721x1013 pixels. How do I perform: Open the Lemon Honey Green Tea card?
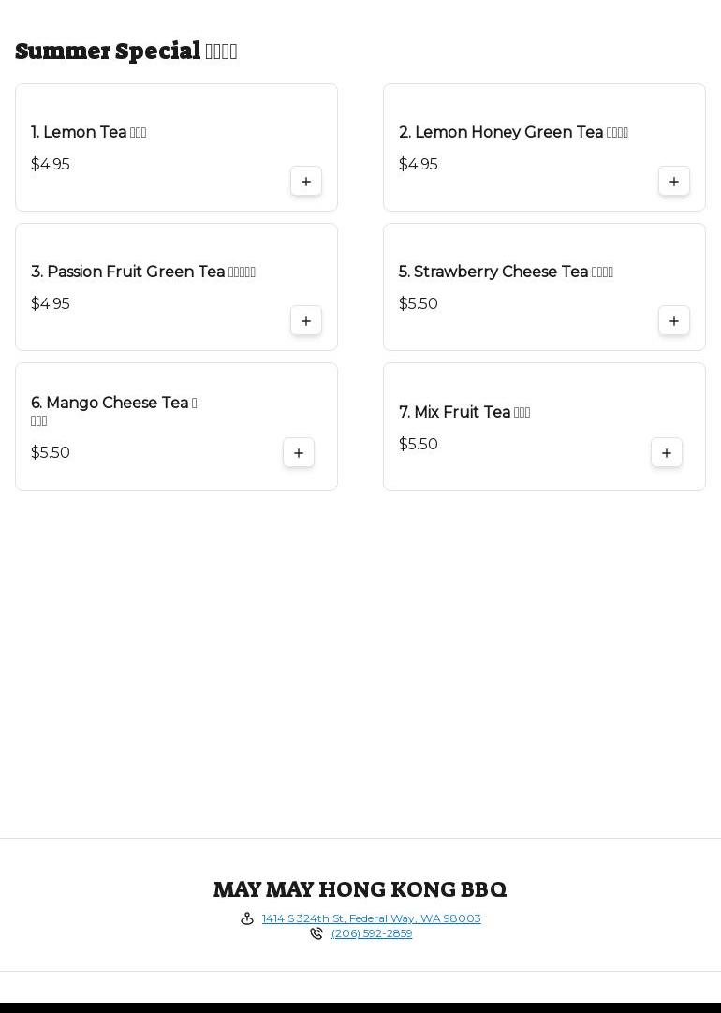(544, 147)
